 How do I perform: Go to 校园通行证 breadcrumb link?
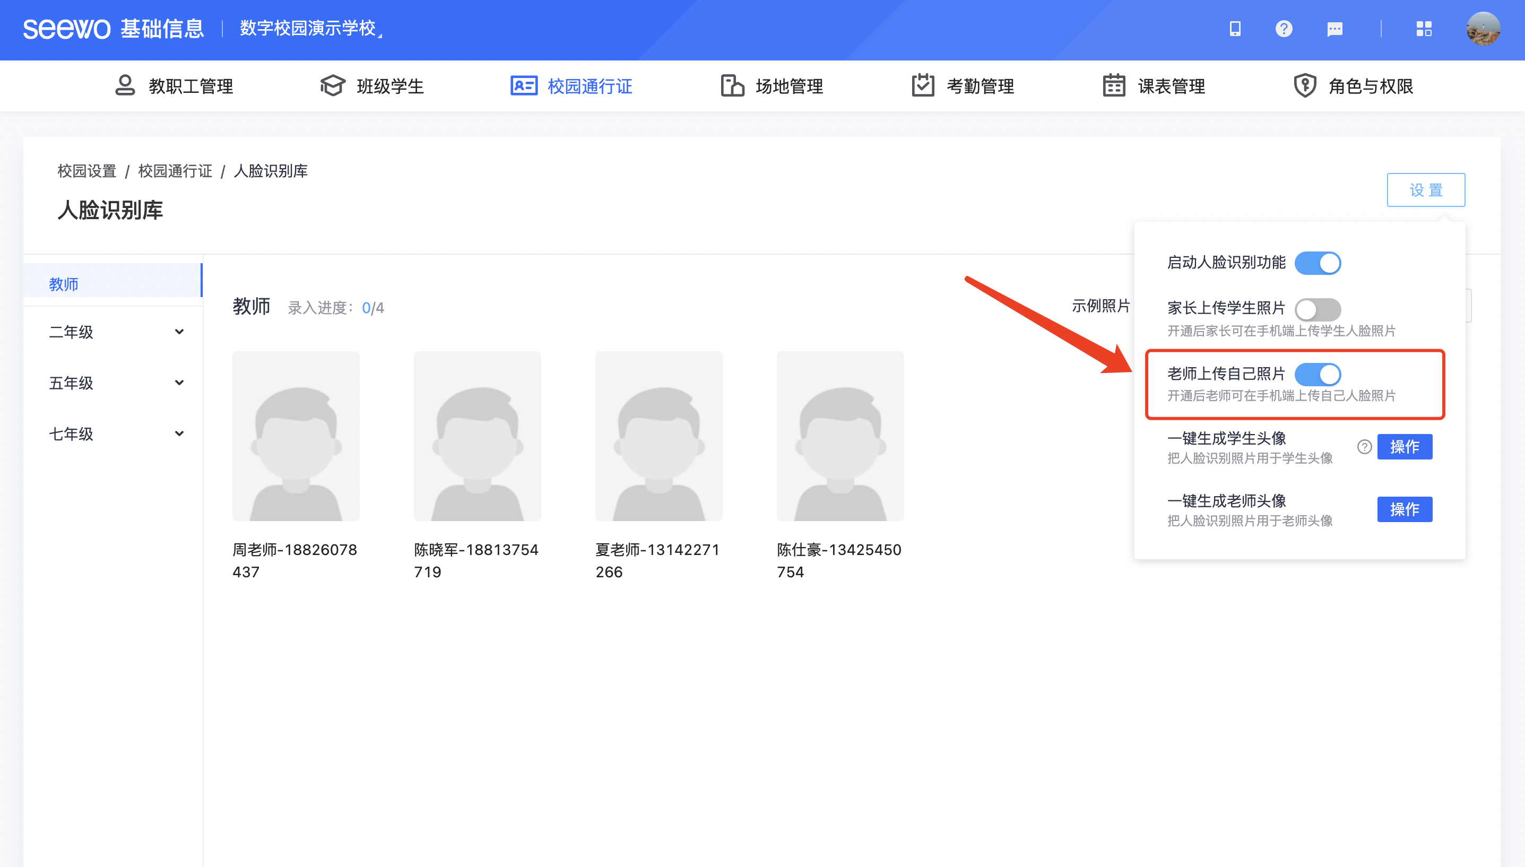coord(175,171)
